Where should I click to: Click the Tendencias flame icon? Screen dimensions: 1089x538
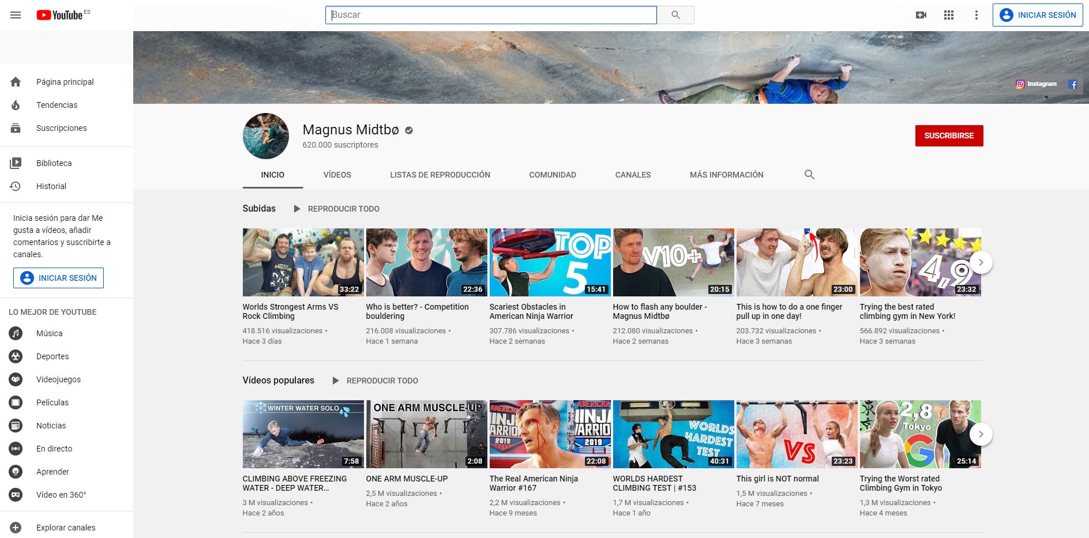pyautogui.click(x=16, y=105)
